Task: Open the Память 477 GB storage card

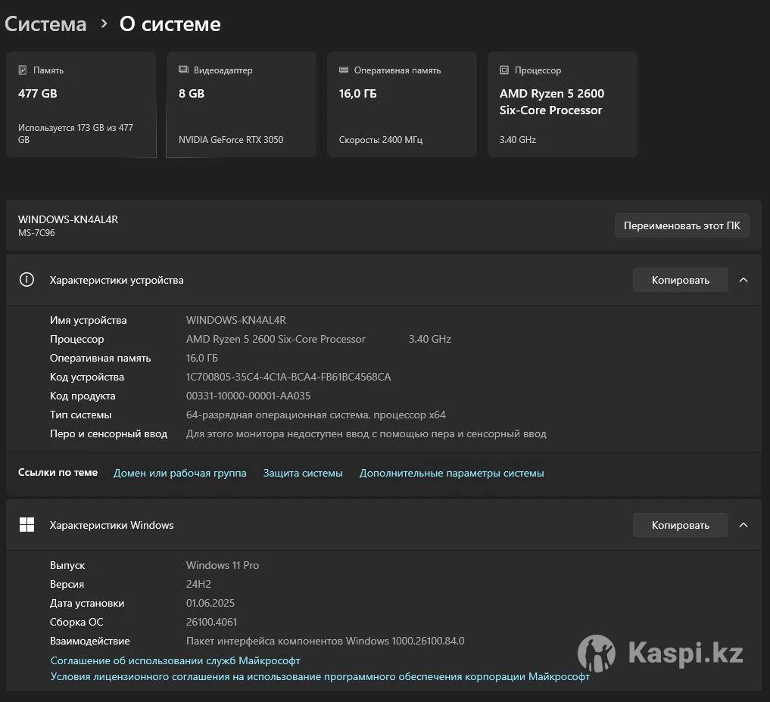Action: click(81, 104)
